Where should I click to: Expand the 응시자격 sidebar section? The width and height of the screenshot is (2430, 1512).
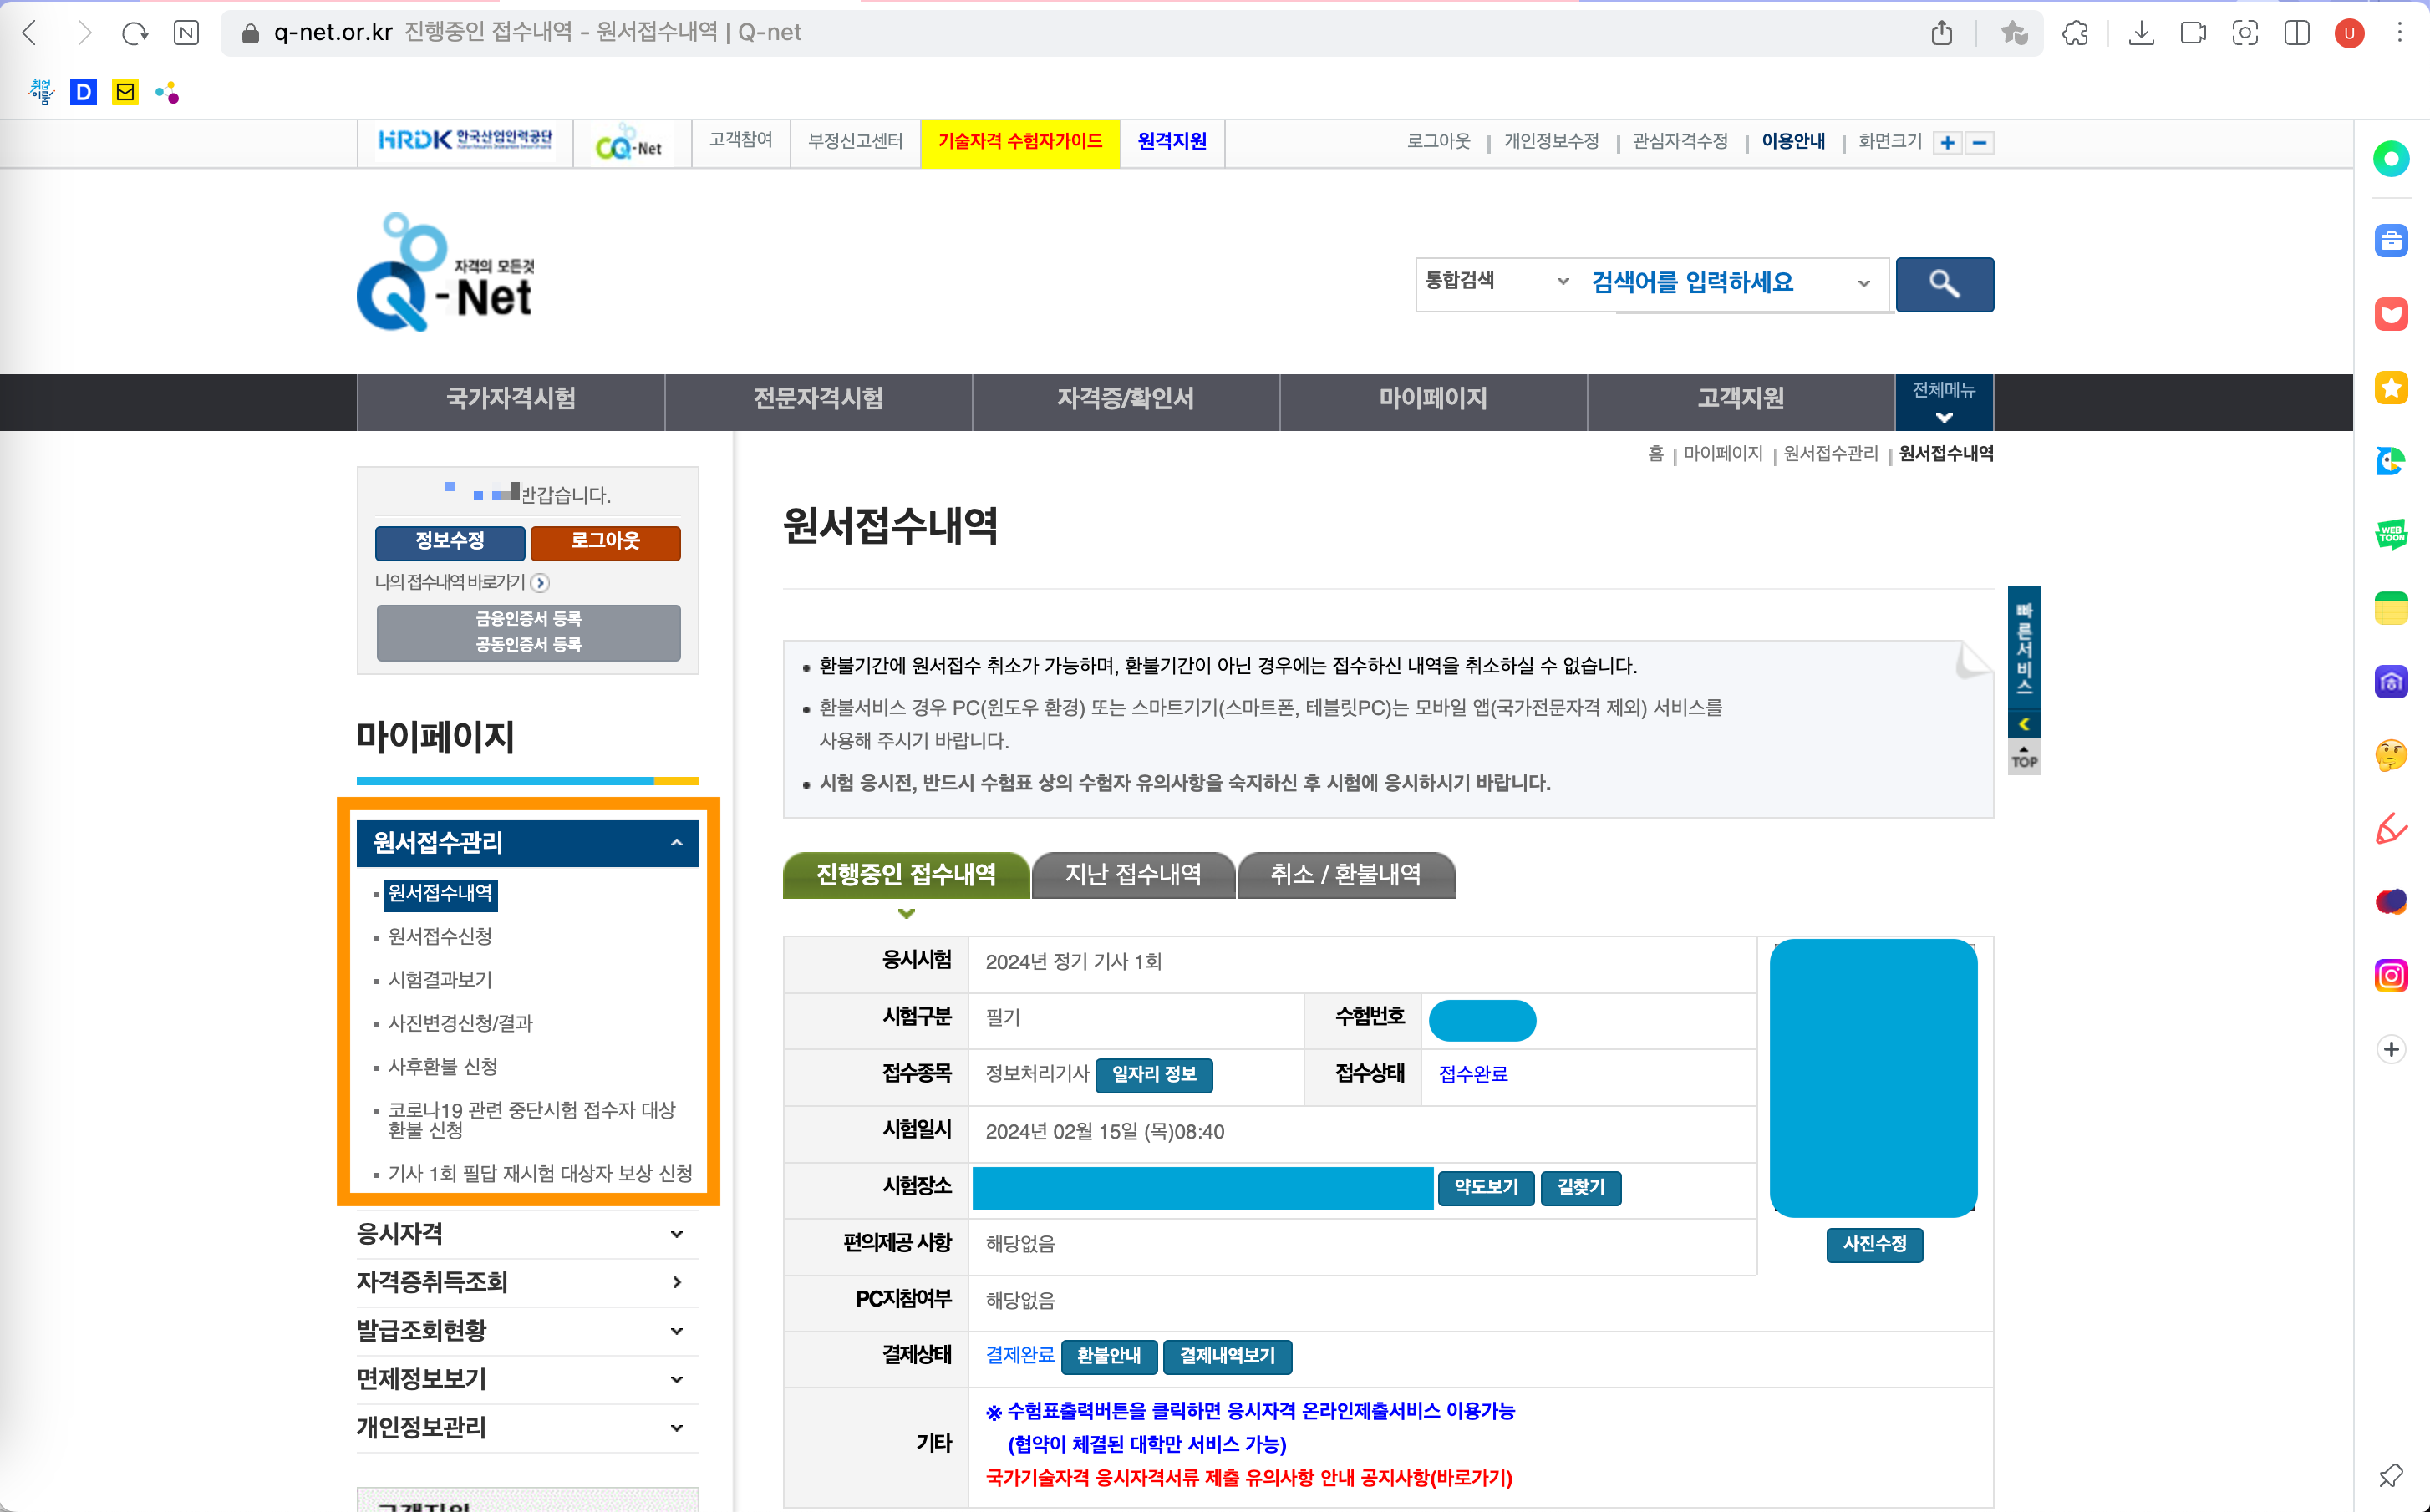pyautogui.click(x=676, y=1234)
